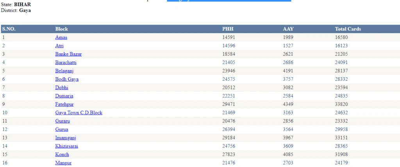Click the AAY column header
This screenshot has height=167, width=400.
288,29
